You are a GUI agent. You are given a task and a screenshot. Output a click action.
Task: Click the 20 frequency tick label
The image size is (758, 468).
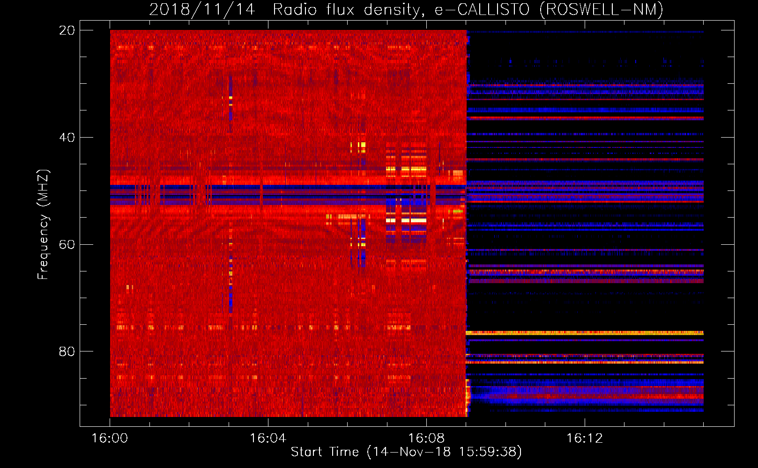pos(67,30)
